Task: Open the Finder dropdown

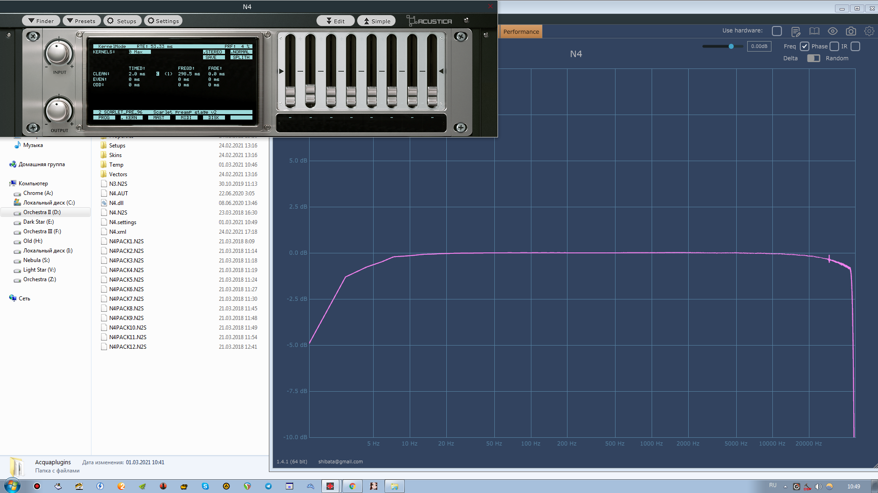Action: point(41,21)
